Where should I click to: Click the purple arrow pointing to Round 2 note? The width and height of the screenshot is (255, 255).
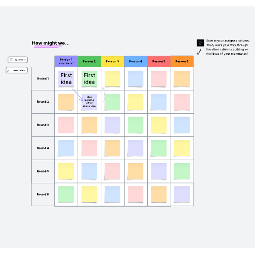[x=77, y=95]
